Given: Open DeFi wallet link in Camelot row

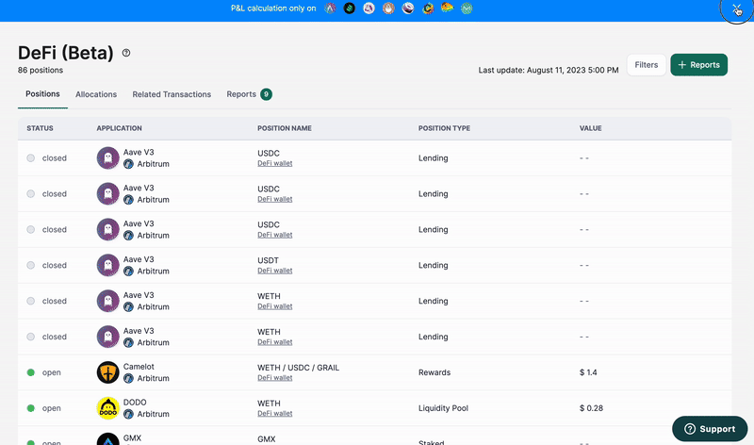Looking at the screenshot, I should [275, 378].
